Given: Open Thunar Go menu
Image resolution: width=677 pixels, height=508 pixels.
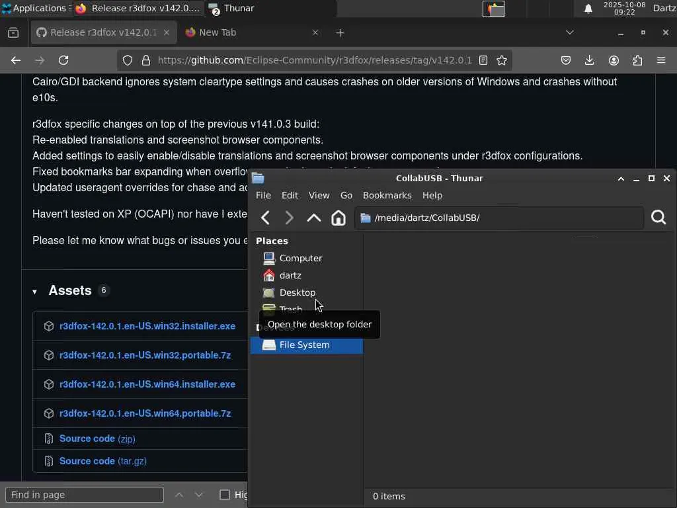Looking at the screenshot, I should [x=346, y=196].
